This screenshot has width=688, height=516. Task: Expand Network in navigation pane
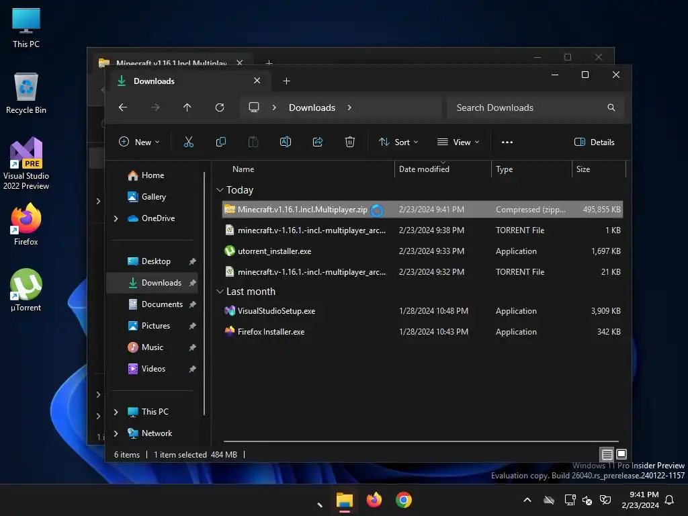pyautogui.click(x=116, y=433)
